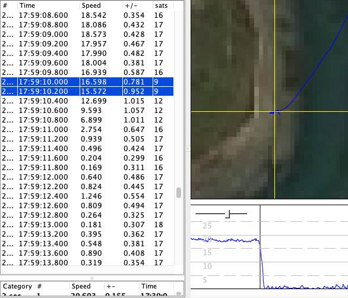Select the row with speed 12.699
This screenshot has height=298, width=348.
click(87, 101)
